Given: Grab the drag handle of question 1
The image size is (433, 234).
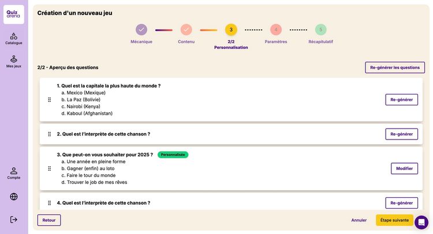Looking at the screenshot, I should (50, 100).
